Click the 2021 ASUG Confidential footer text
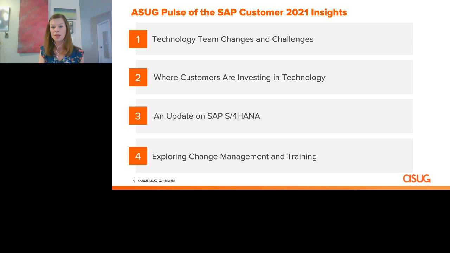450x253 pixels. [x=156, y=181]
